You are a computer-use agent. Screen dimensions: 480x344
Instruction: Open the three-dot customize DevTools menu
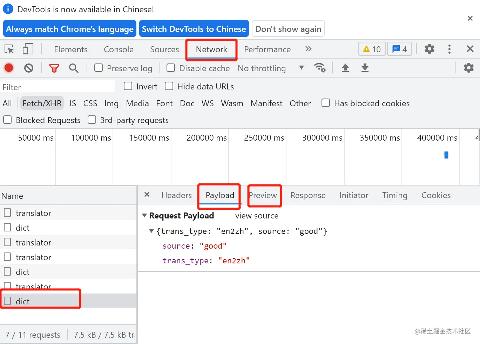click(449, 49)
